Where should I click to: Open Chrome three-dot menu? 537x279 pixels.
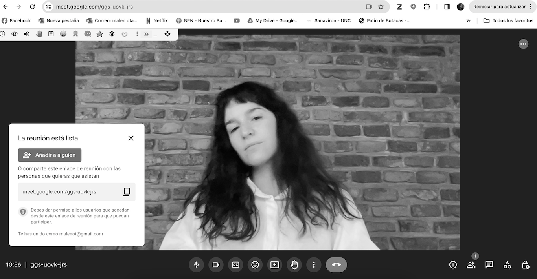530,7
